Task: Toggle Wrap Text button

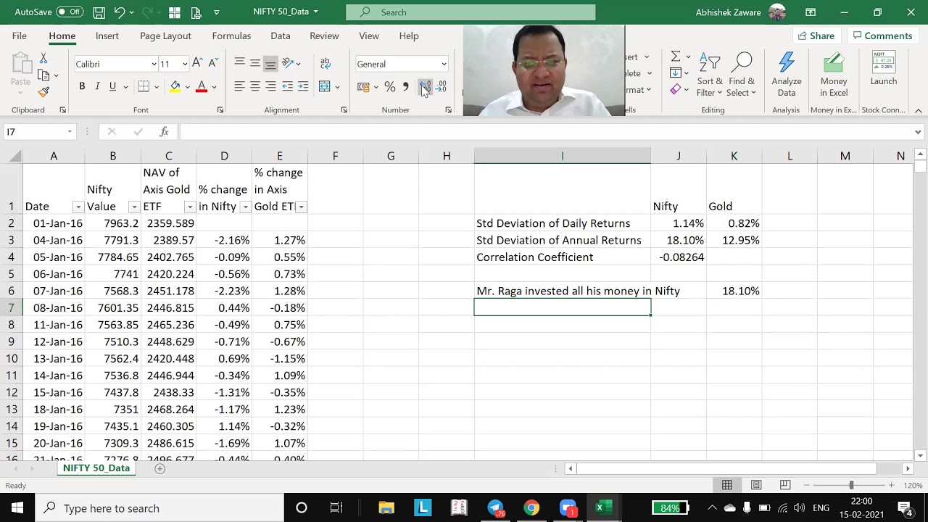Action: pos(325,64)
